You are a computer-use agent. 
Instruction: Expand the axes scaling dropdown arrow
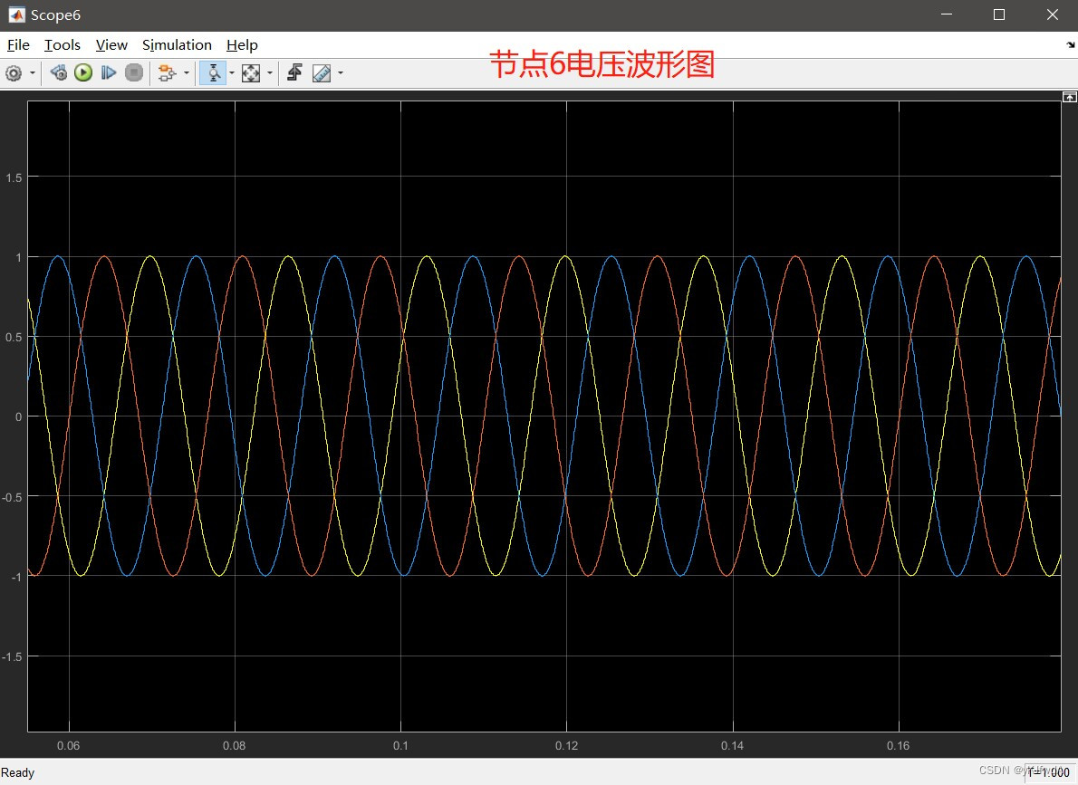(x=270, y=72)
